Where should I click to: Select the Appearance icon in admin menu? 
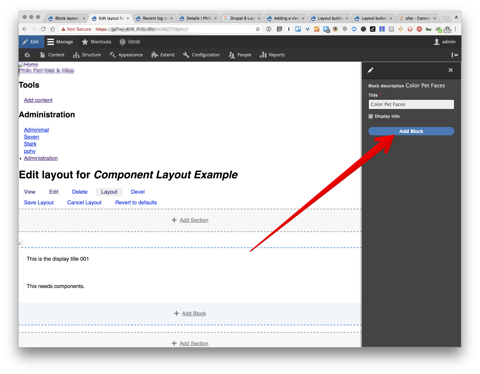[112, 55]
